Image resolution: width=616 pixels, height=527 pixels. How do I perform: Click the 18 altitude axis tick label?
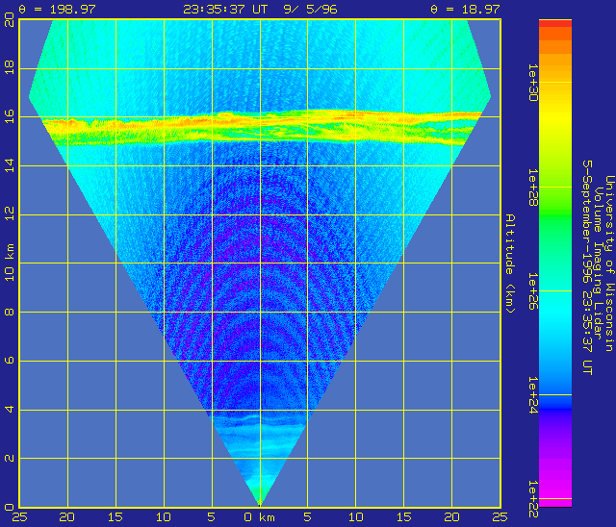[10, 67]
